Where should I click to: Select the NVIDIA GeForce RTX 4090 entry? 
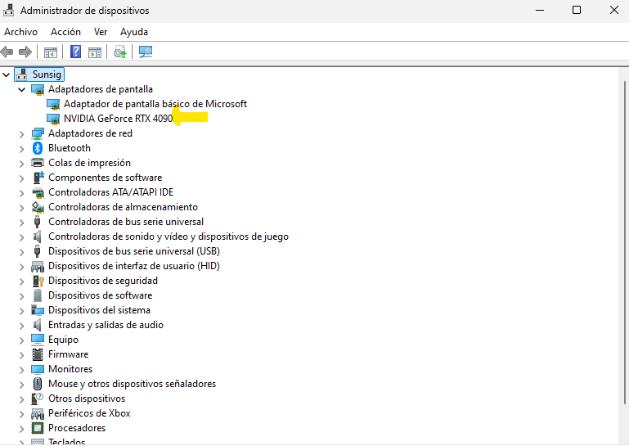pyautogui.click(x=118, y=119)
